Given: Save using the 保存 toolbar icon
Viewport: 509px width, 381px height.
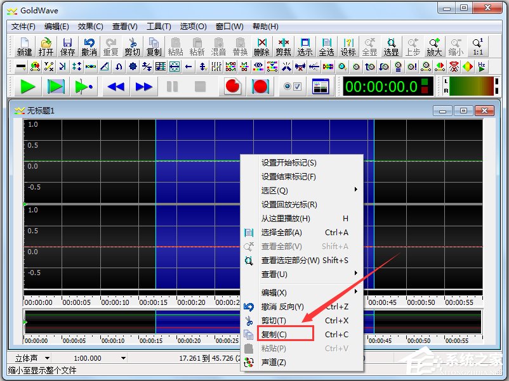Looking at the screenshot, I should (67, 47).
